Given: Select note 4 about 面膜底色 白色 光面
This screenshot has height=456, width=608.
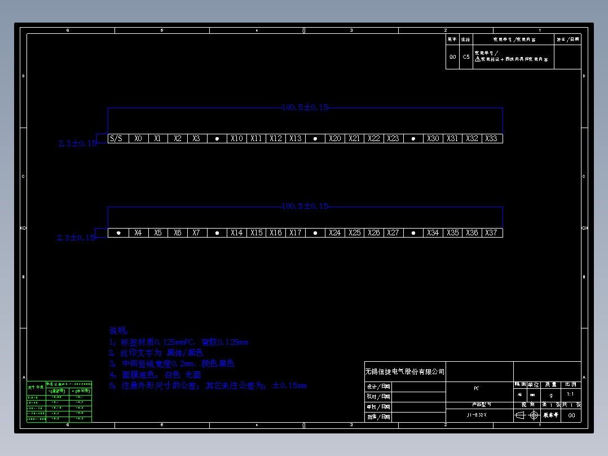Looking at the screenshot, I should [155, 375].
